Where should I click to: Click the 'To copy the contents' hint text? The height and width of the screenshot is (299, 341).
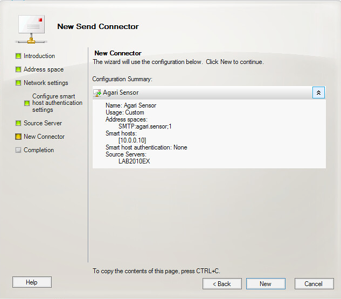pyautogui.click(x=156, y=271)
